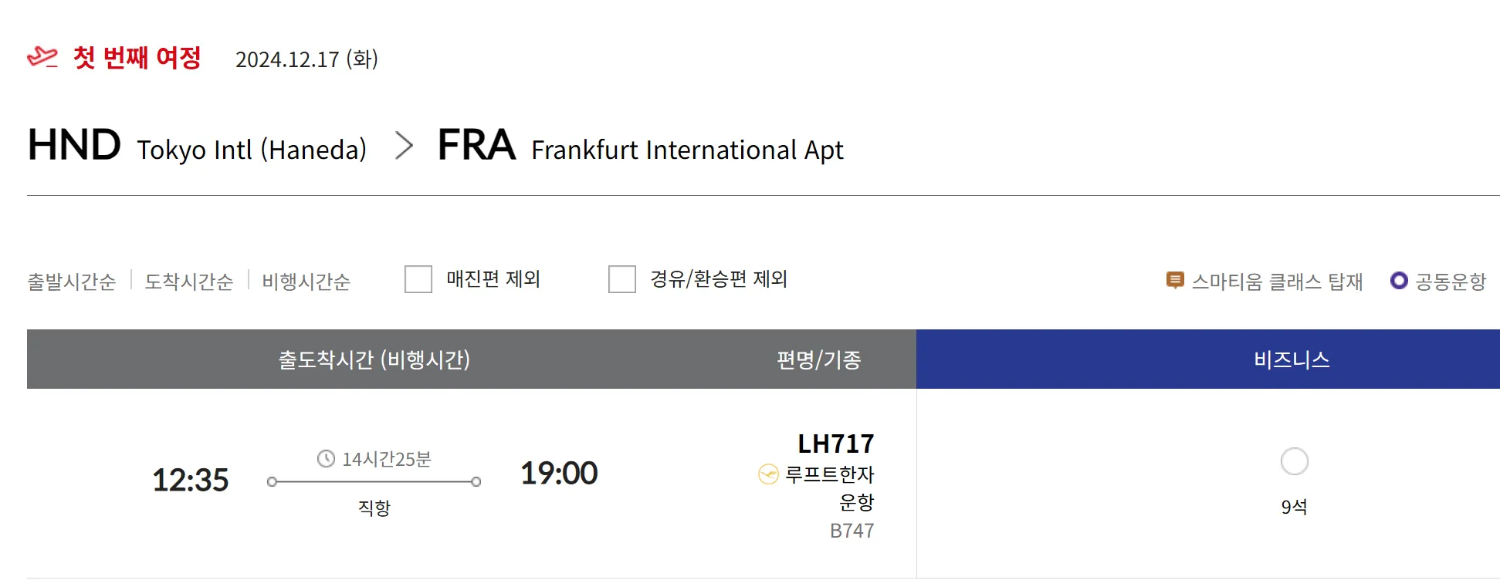
Task: Sort flights by 도착시간순
Action: [x=189, y=282]
